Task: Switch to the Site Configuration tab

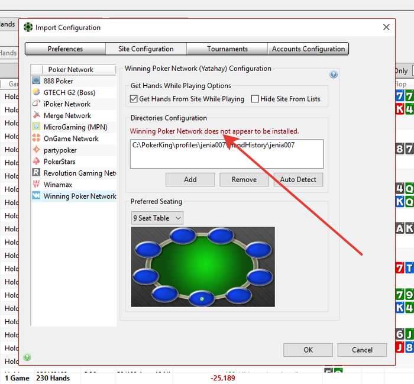Action: 146,49
